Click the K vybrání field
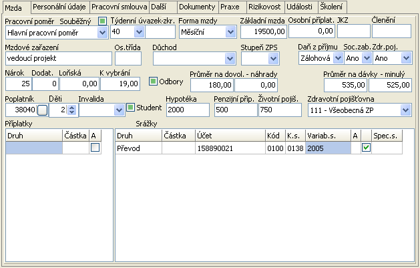This screenshot has width=420, height=268. pyautogui.click(x=120, y=84)
